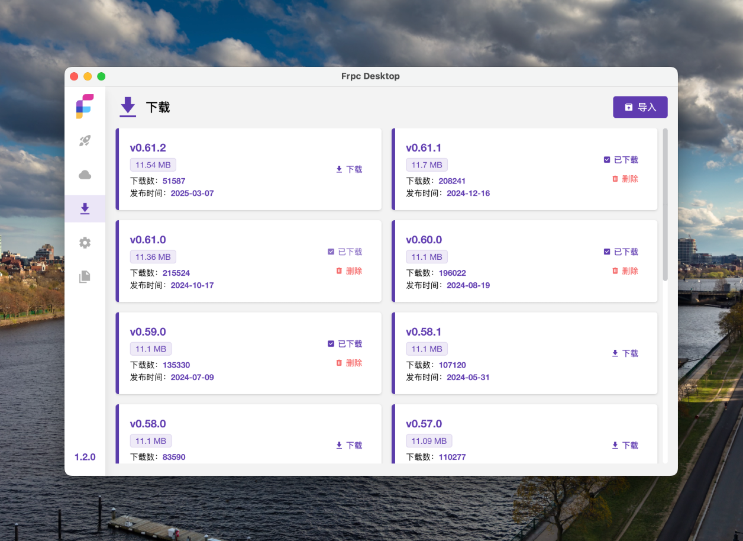
Task: Open the logs document icon in sidebar
Action: (x=85, y=276)
